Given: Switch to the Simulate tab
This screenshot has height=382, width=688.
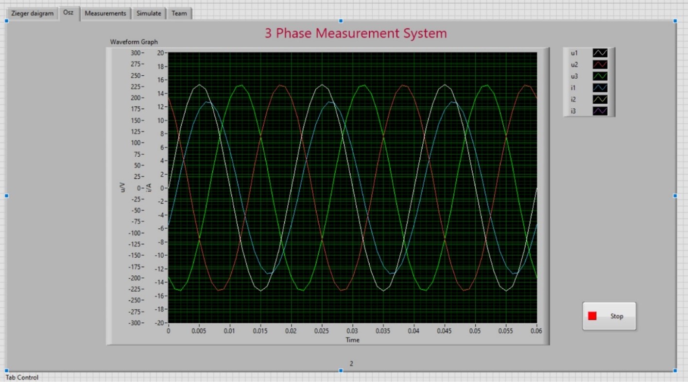Looking at the screenshot, I should tap(149, 13).
